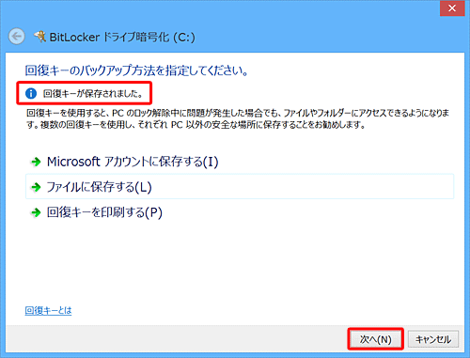
Task: Close the BitLocker dialog with the X button
Action: tap(452, 8)
